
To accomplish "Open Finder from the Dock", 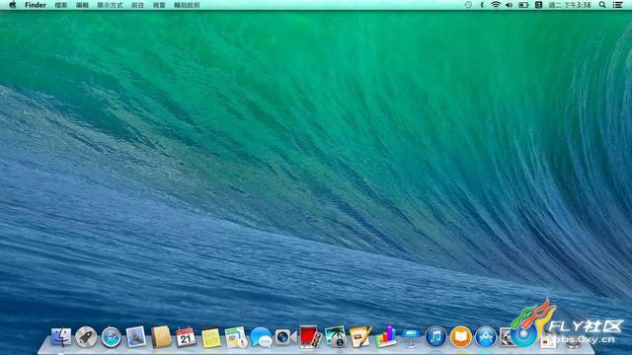I will (x=61, y=337).
